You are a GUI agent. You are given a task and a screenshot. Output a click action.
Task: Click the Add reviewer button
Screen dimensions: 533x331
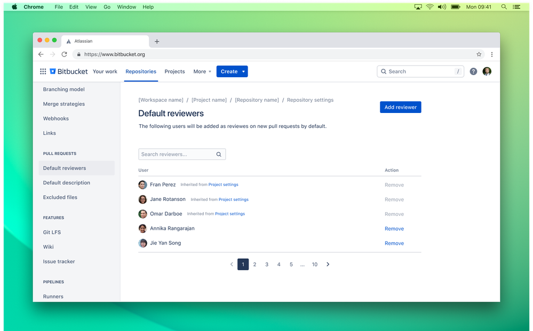tap(401, 107)
